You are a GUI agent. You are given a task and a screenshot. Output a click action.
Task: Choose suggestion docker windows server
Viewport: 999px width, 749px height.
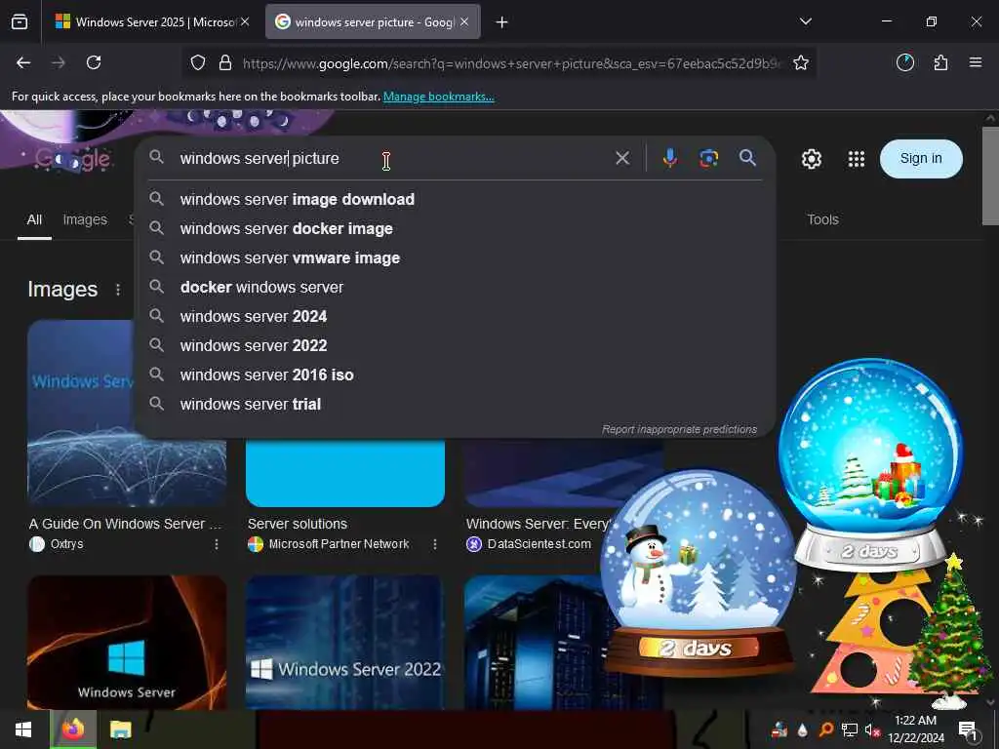(x=455, y=288)
